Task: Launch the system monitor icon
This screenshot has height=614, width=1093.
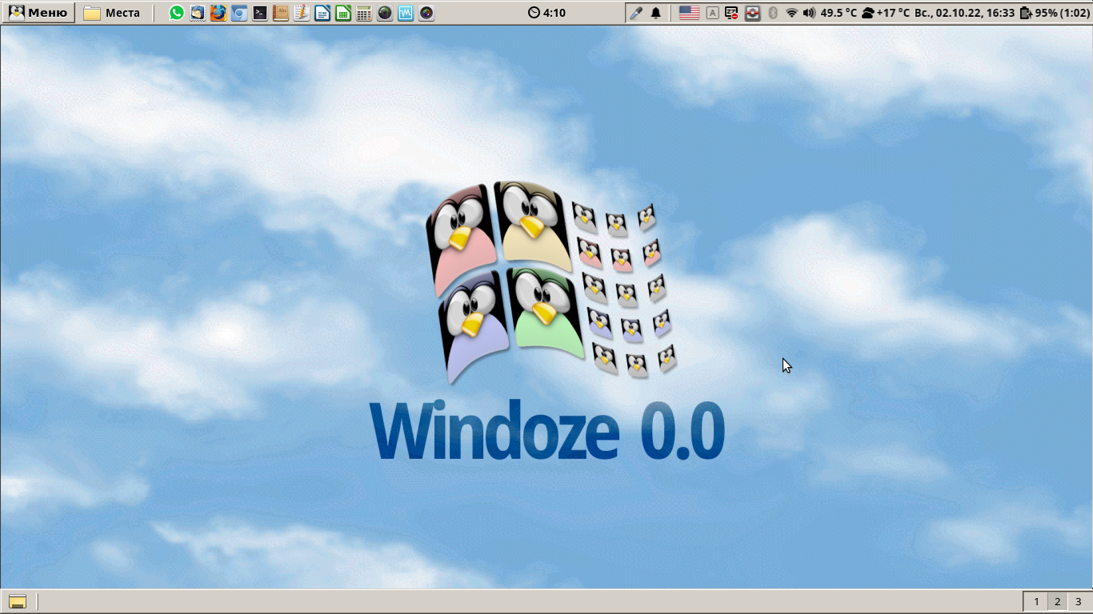Action: pos(406,13)
